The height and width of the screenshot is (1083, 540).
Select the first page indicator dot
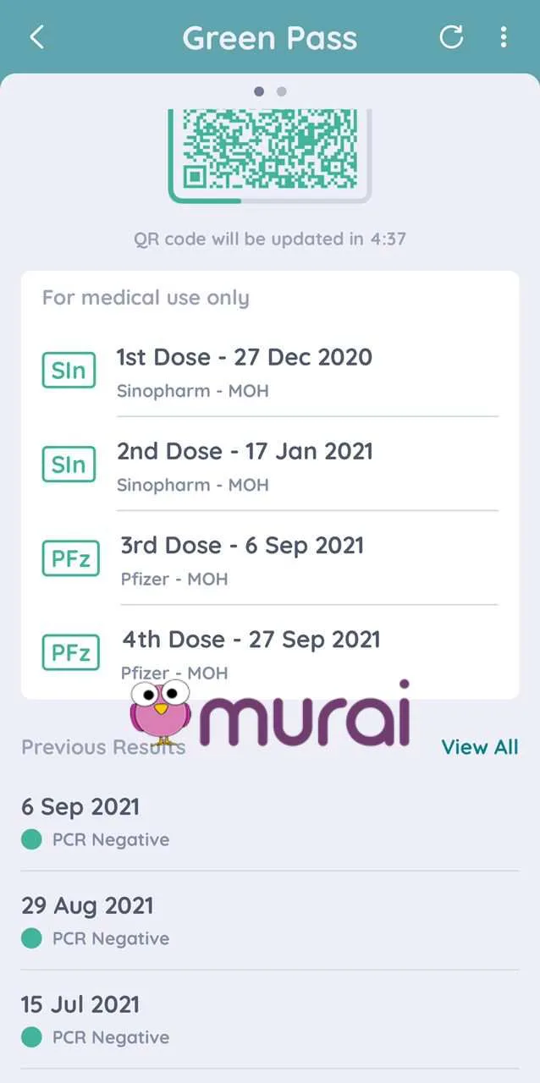click(x=259, y=91)
